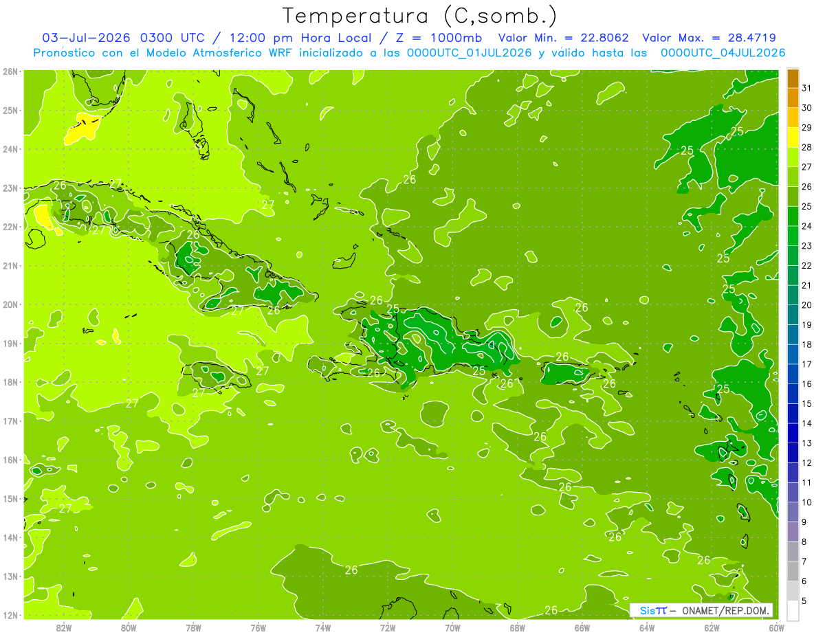
Task: Click the 14N latitude axis label
Action: pyautogui.click(x=10, y=537)
